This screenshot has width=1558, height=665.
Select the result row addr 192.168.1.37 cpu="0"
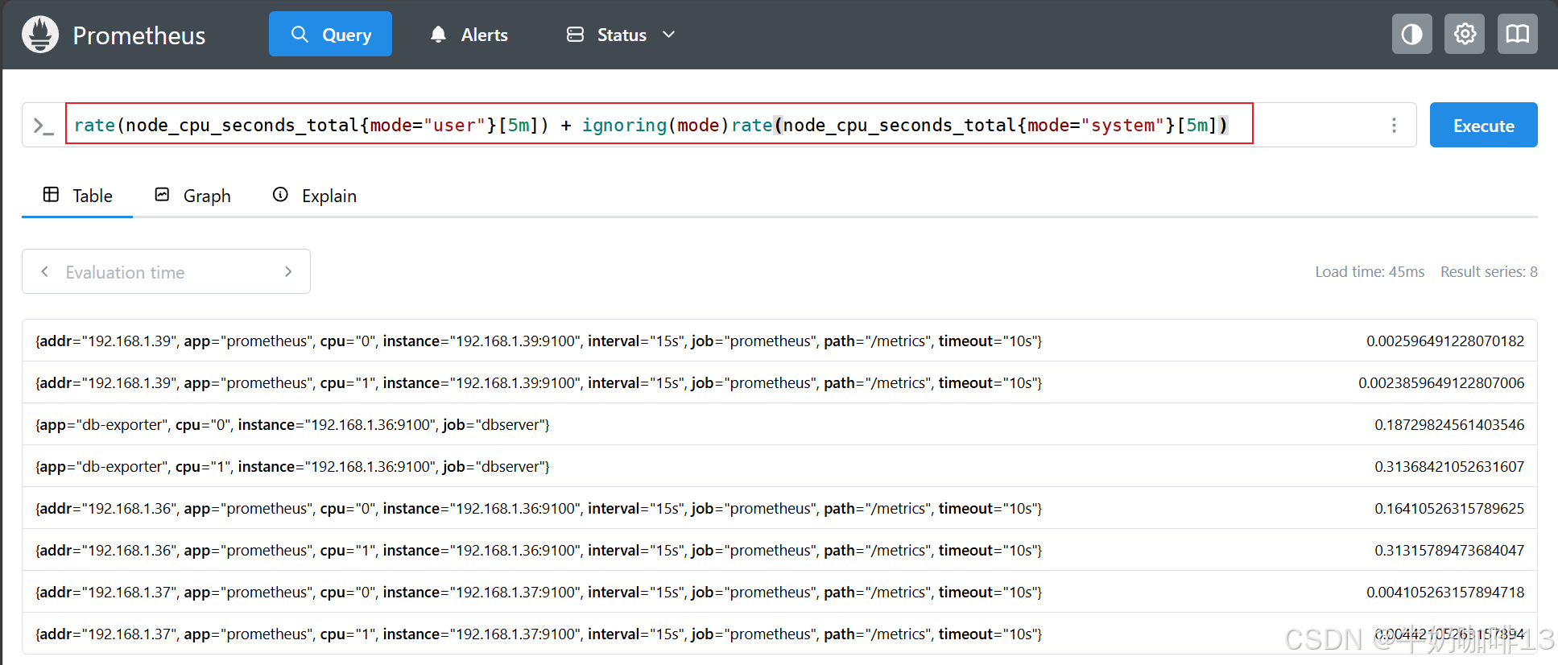click(779, 592)
